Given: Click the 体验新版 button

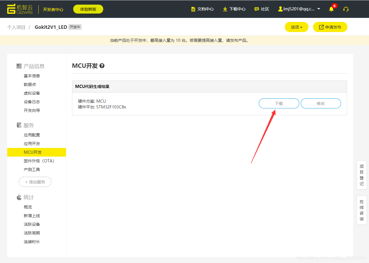Looking at the screenshot, I should point(88,9).
